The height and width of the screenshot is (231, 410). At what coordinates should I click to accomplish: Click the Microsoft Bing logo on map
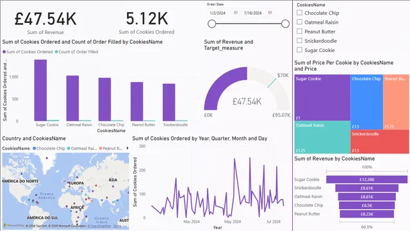tap(14, 225)
